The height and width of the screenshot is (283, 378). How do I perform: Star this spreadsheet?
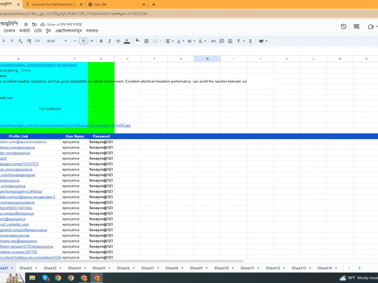(x=26, y=24)
